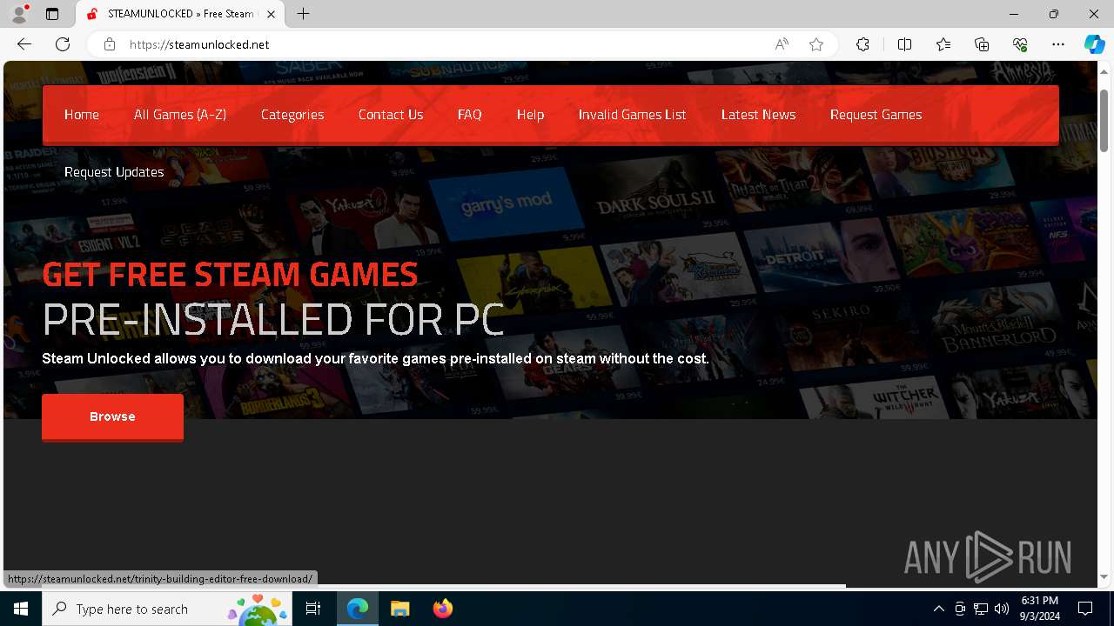1114x626 pixels.
Task: Close the STEAMUNLOCKED tab
Action: [x=271, y=14]
